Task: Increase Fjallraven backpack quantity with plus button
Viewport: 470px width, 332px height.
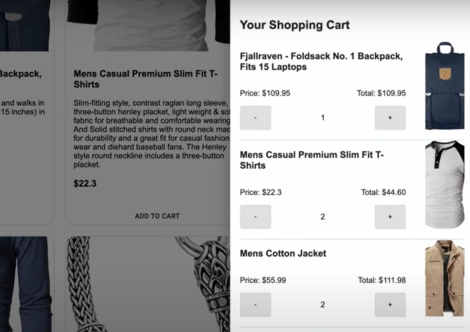Action: [x=390, y=118]
